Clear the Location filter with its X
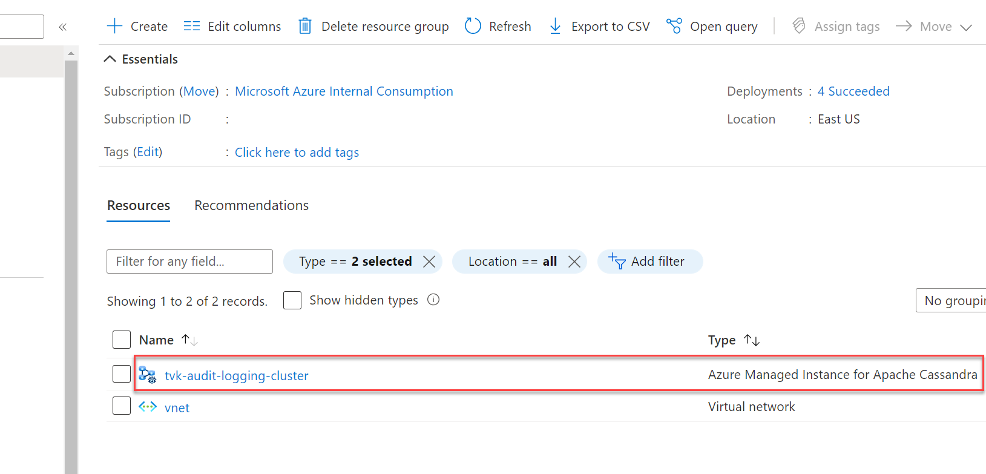Viewport: 986px width, 474px height. click(x=574, y=262)
